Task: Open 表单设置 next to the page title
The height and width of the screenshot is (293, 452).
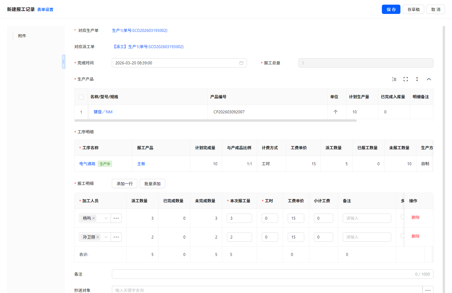Action: tap(45, 10)
